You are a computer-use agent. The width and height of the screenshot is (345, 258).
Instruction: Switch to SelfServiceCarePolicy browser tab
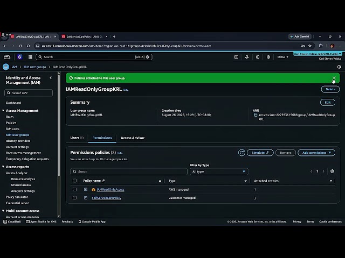click(85, 37)
